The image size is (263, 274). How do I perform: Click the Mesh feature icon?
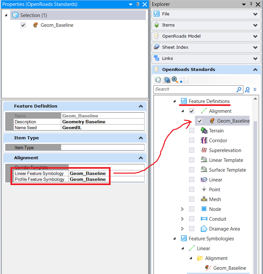pyautogui.click(x=204, y=199)
